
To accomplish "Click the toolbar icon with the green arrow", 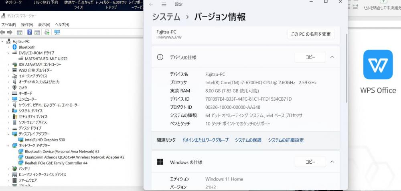I will click(x=47, y=32).
